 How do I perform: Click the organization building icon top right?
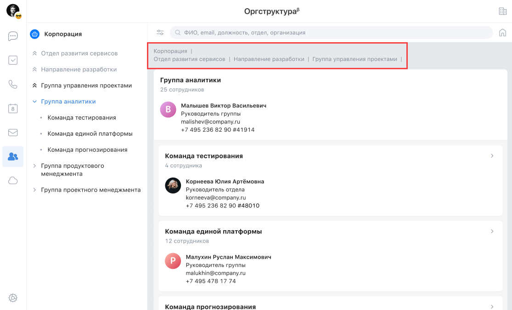[x=502, y=11]
